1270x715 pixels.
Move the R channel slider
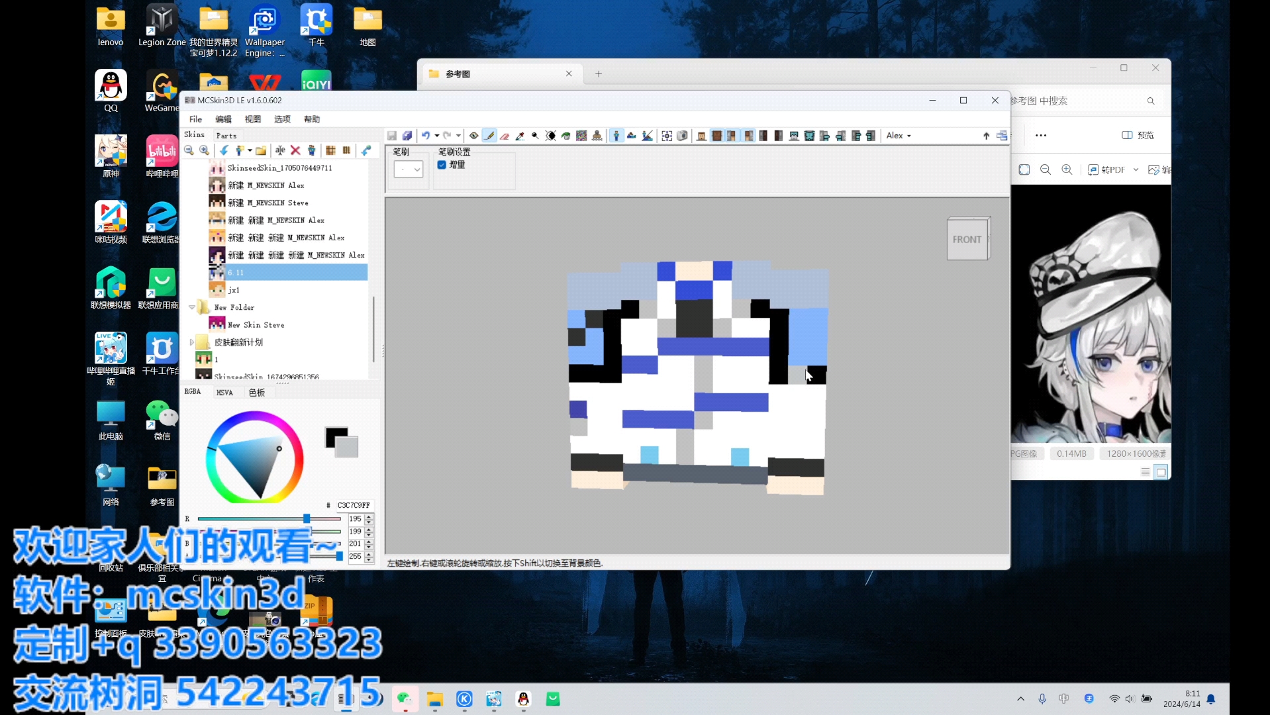coord(307,519)
